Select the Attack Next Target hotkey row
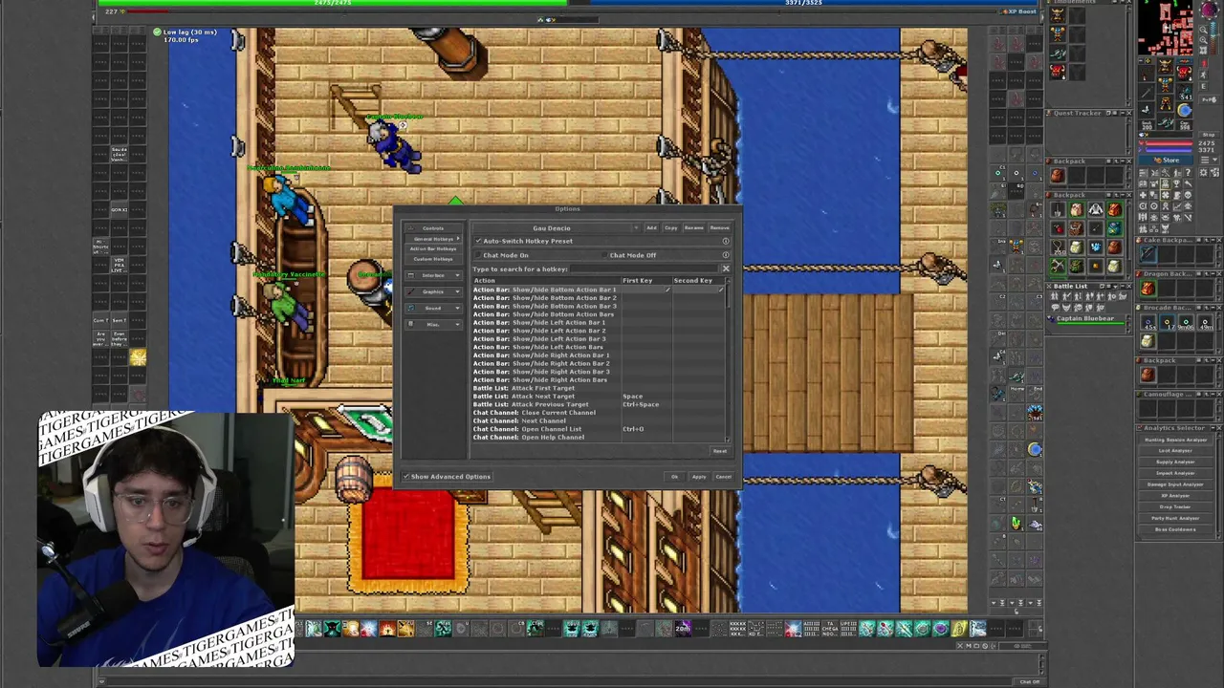The image size is (1224, 688). 598,397
